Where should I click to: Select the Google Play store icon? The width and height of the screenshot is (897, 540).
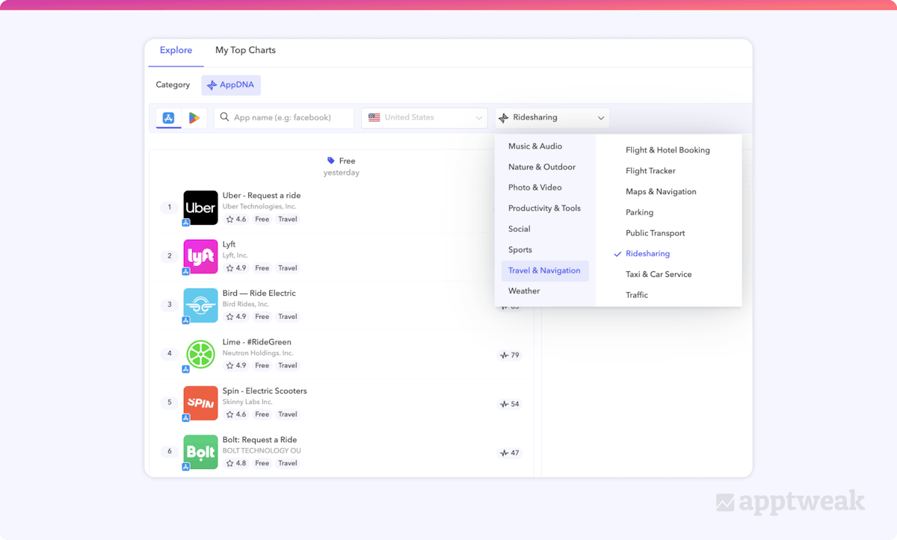tap(194, 117)
